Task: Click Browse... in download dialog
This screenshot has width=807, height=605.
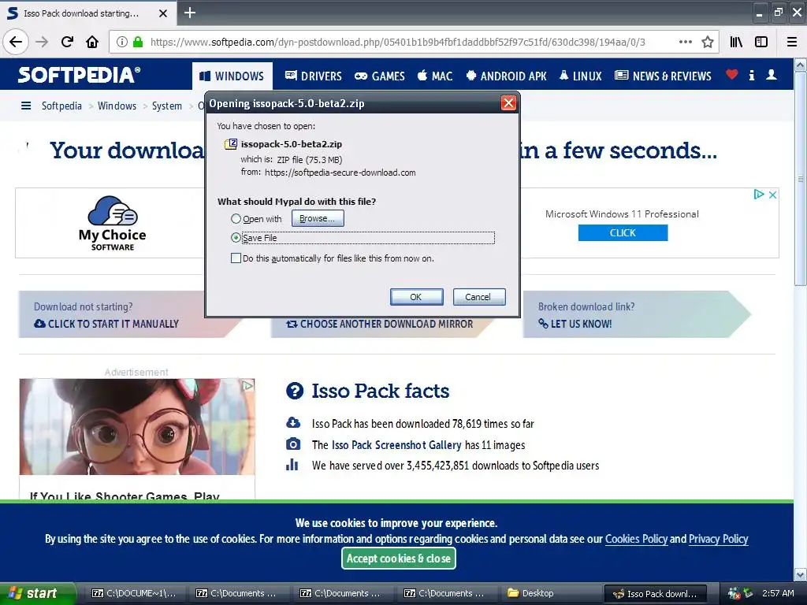Action: tap(318, 218)
